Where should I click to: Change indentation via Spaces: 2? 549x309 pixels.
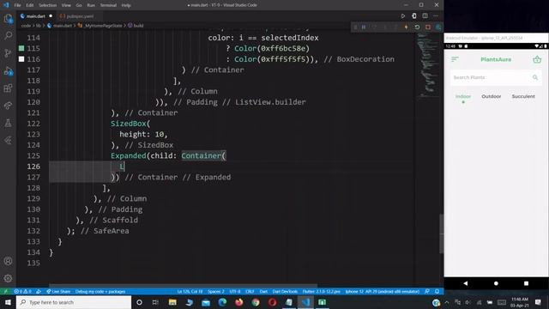pos(216,292)
